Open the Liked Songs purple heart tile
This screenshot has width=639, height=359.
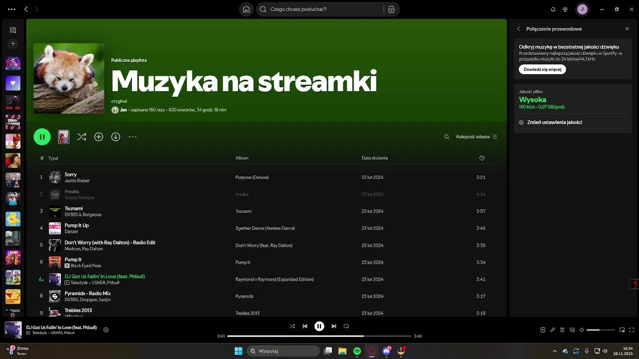(13, 83)
